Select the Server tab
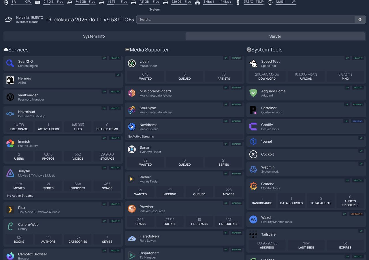 coord(275,36)
